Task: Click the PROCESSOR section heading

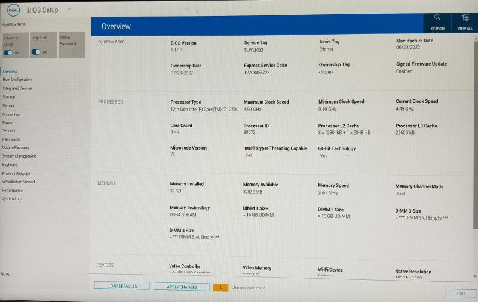Action: coord(111,102)
